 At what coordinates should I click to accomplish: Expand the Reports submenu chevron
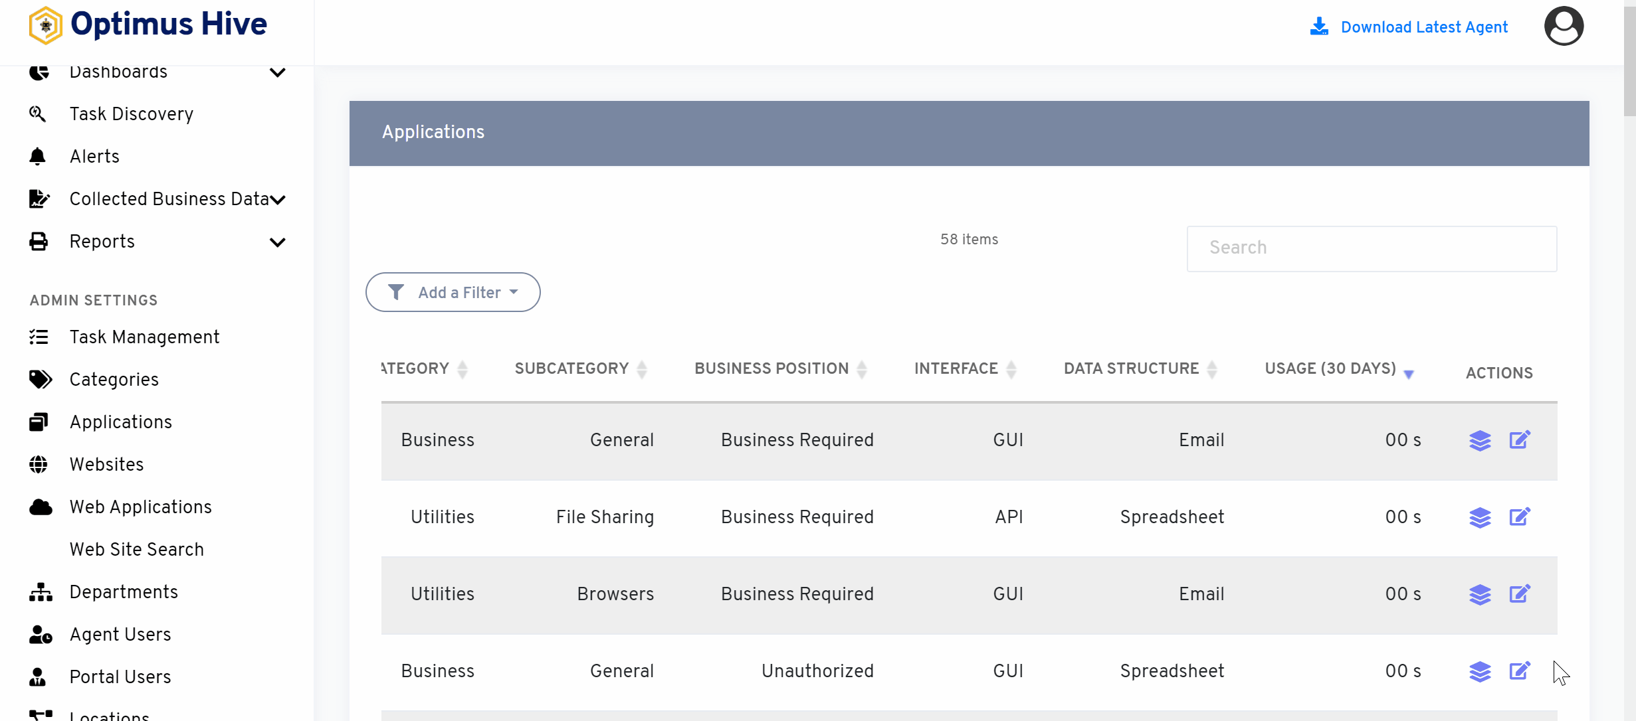pyautogui.click(x=278, y=242)
